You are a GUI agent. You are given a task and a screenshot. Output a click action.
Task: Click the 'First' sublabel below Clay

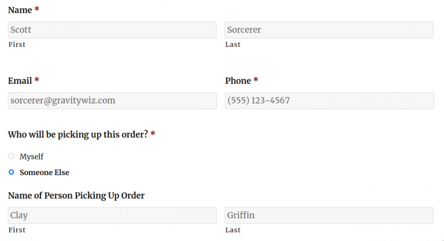click(x=17, y=230)
